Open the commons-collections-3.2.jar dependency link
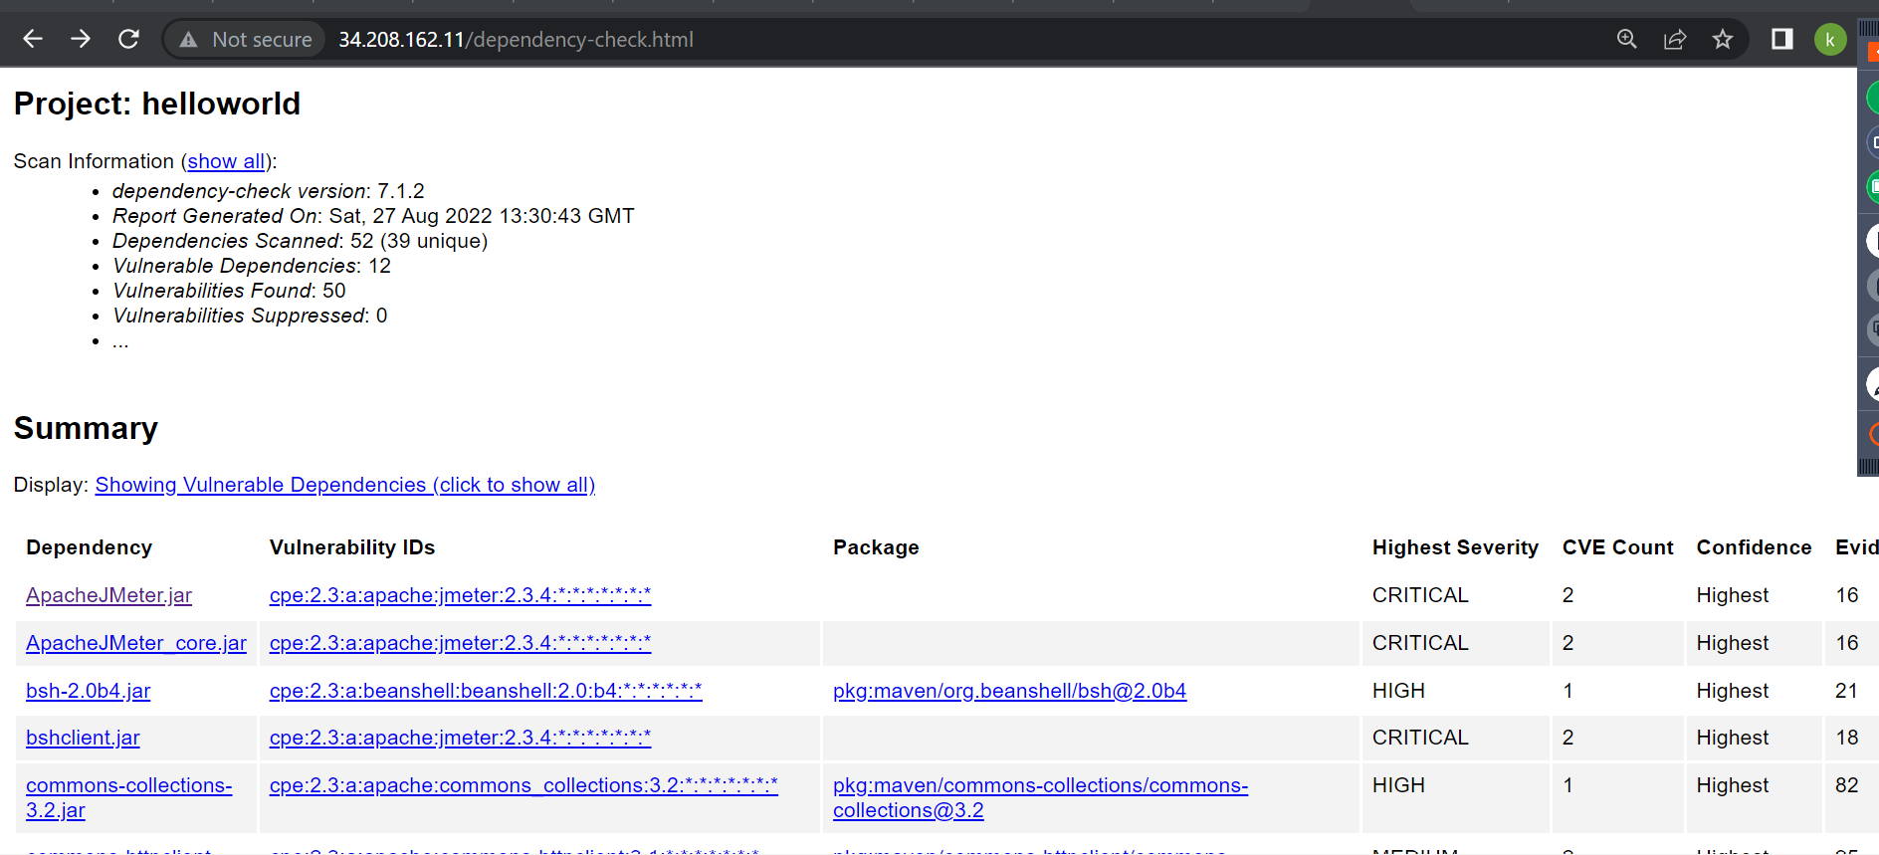Image resolution: width=1879 pixels, height=855 pixels. click(x=129, y=798)
